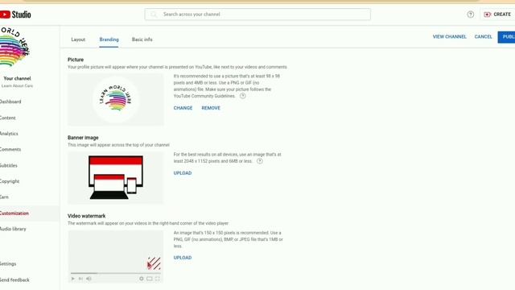The height and width of the screenshot is (290, 515).
Task: Click CHANGE under profile picture
Action: (x=183, y=108)
